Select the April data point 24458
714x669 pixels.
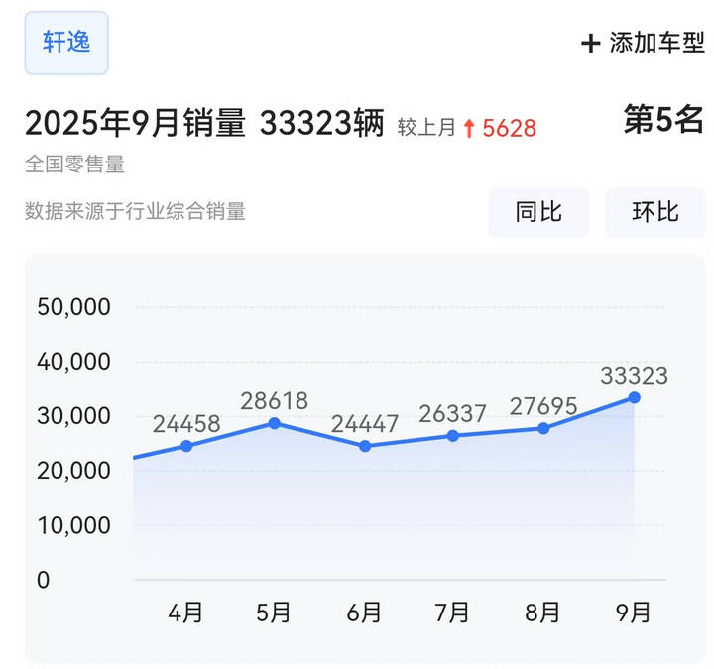(186, 446)
